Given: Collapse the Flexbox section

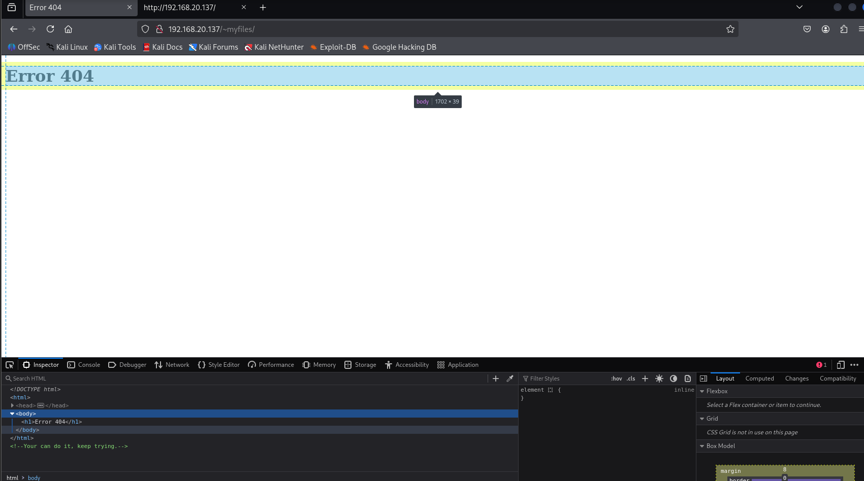Looking at the screenshot, I should [x=702, y=391].
